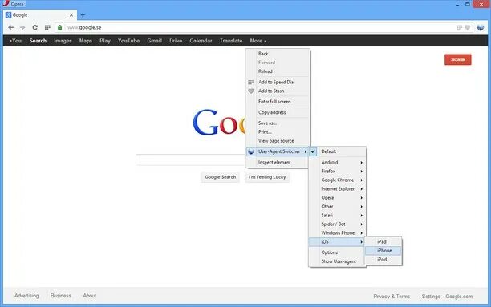Screen dimensions: 491x307
Task: Choose Inspect element
Action: pyautogui.click(x=278, y=163)
